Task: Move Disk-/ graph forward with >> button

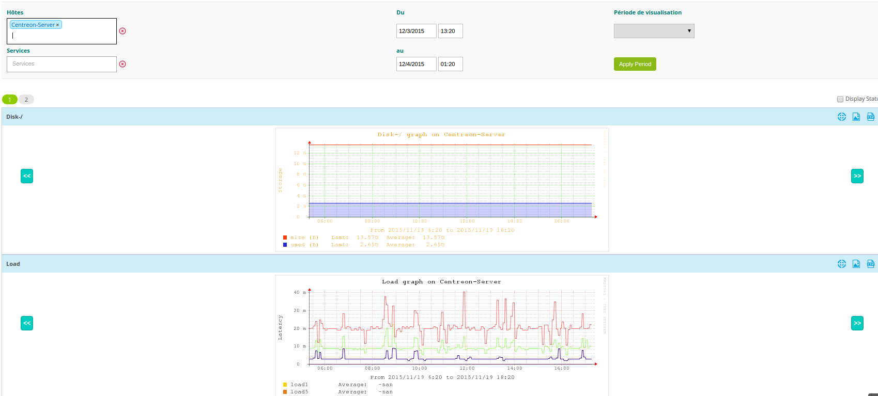Action: click(x=857, y=176)
